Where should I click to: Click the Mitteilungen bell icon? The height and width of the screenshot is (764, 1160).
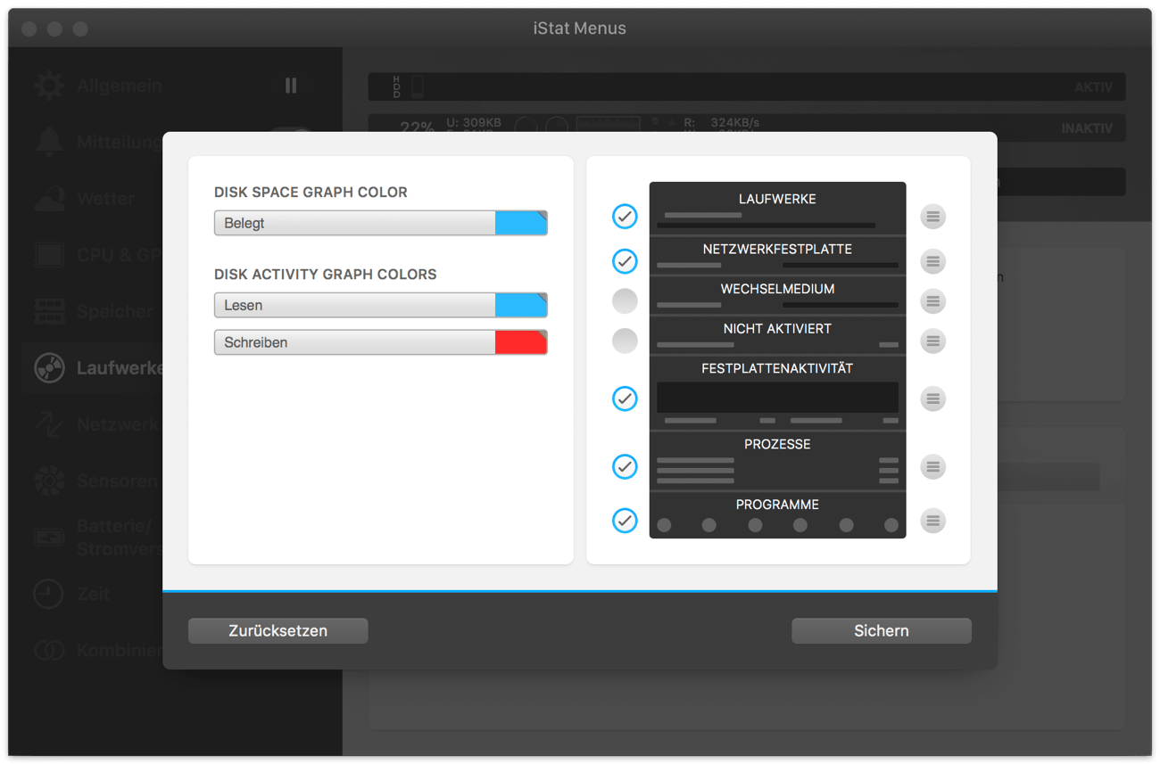coord(49,142)
